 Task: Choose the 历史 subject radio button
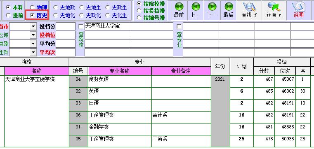[x=32, y=15]
